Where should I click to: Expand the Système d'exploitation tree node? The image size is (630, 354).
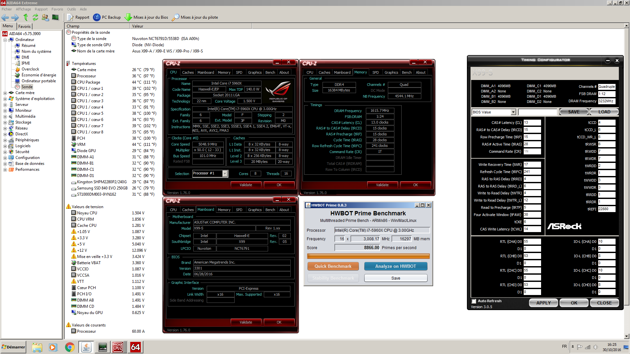click(x=5, y=99)
